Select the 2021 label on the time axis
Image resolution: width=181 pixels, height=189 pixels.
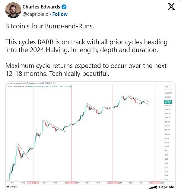pos(120,183)
